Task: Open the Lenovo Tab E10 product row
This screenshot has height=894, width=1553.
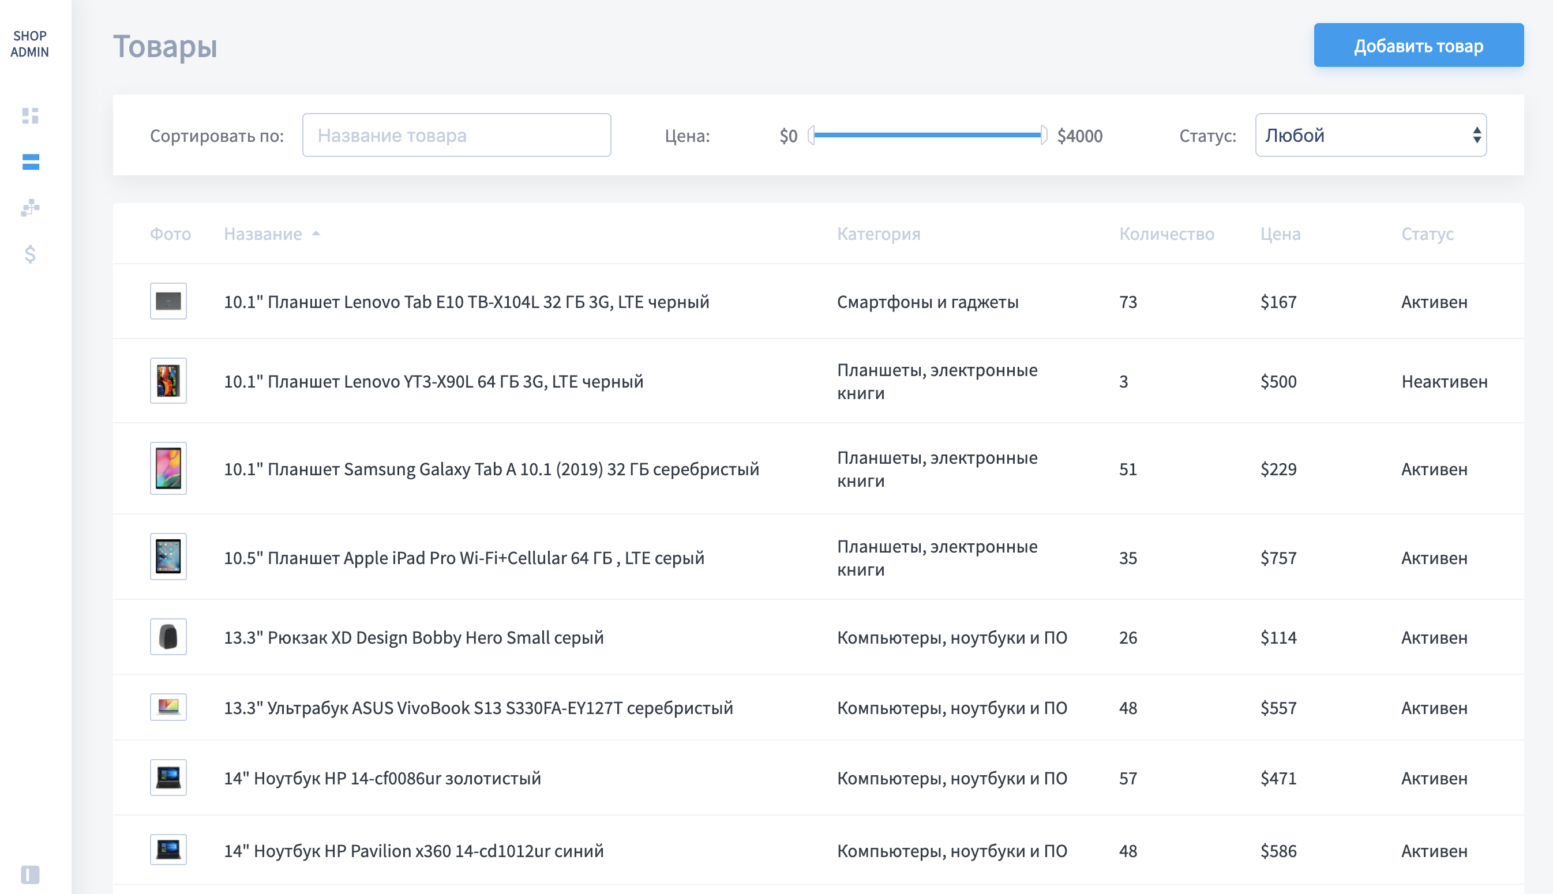Action: 466,302
